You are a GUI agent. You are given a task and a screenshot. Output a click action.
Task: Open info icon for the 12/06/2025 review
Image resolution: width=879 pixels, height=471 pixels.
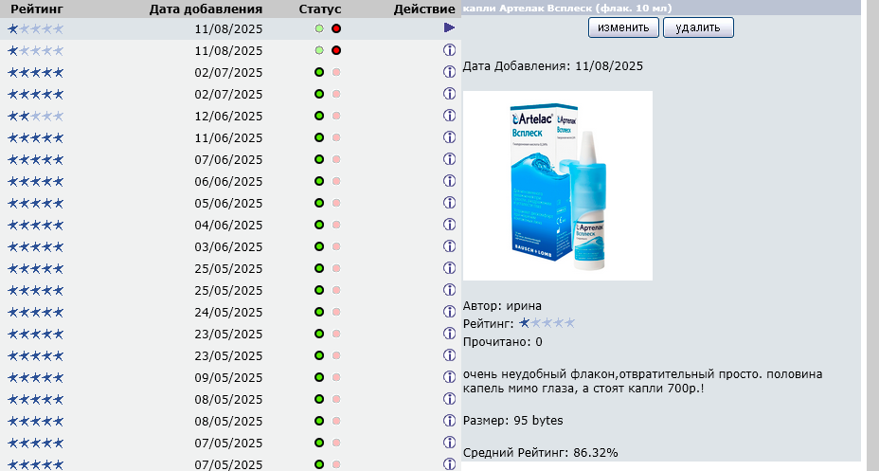(x=449, y=116)
